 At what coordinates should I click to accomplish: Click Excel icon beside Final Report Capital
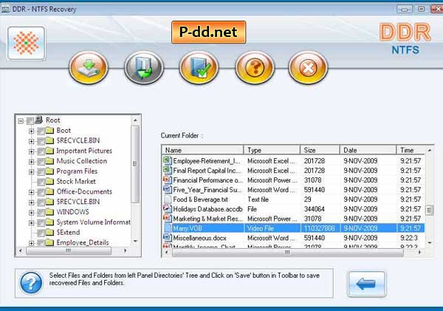pyautogui.click(x=168, y=170)
